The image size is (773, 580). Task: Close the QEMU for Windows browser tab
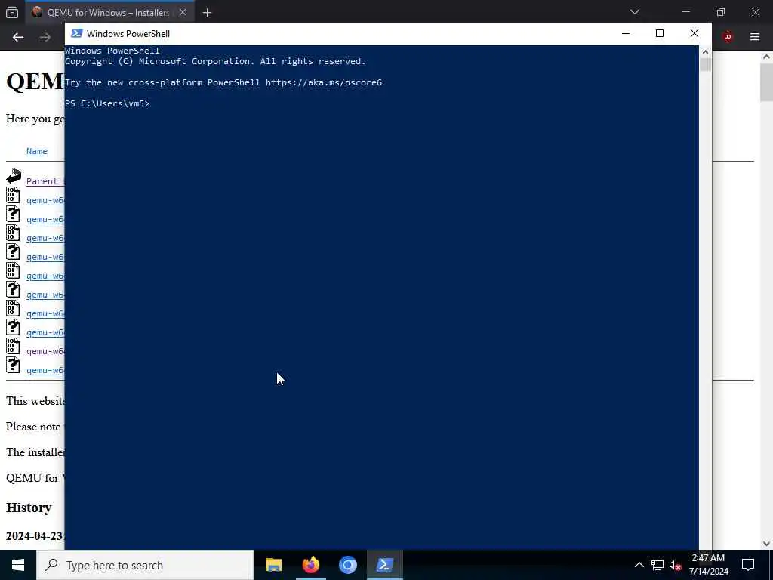pos(183,12)
